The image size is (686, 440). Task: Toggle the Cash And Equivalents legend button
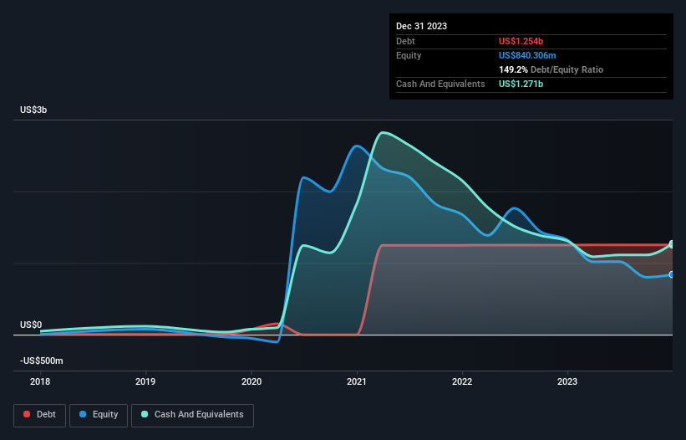tap(192, 415)
